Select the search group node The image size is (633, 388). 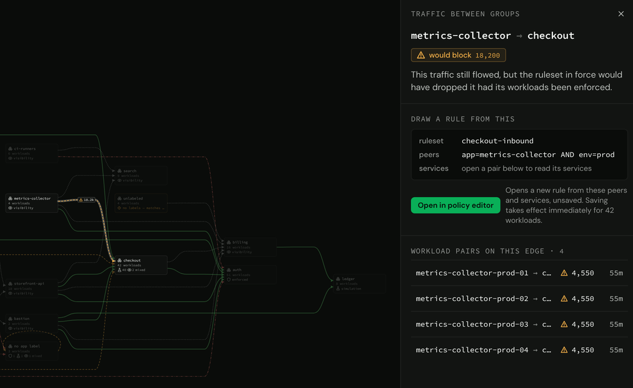141,175
